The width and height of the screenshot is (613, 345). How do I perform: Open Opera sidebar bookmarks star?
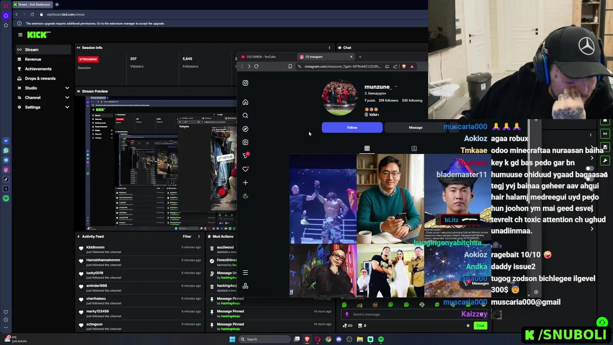coord(6,25)
